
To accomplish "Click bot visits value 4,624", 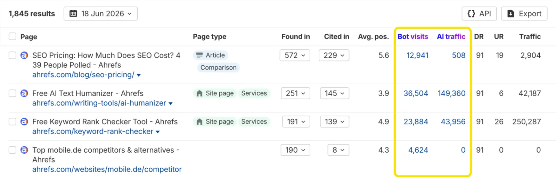I will click(x=418, y=150).
